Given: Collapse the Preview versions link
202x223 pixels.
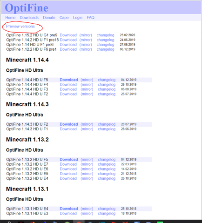Looking at the screenshot, I should coord(20,27).
